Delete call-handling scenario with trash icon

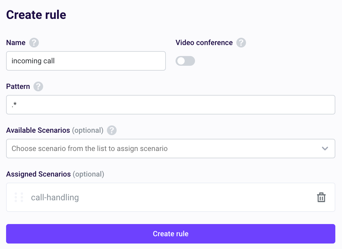[321, 197]
